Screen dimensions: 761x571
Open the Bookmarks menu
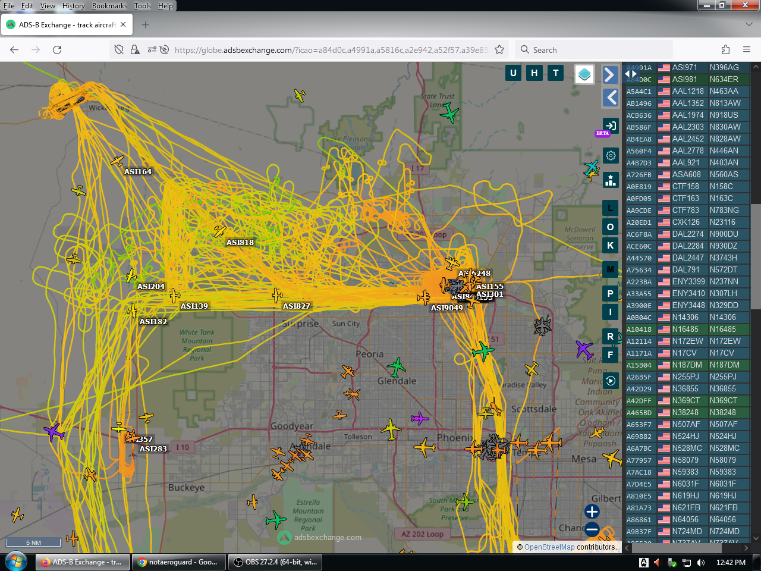tap(109, 6)
